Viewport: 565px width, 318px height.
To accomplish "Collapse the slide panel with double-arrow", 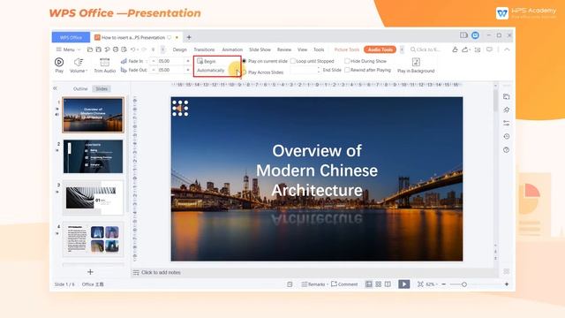I will pyautogui.click(x=55, y=88).
